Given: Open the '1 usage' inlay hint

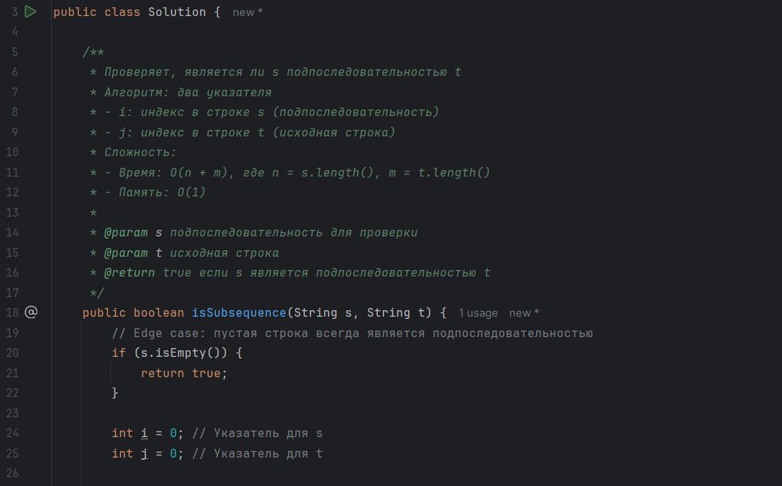Looking at the screenshot, I should point(478,313).
